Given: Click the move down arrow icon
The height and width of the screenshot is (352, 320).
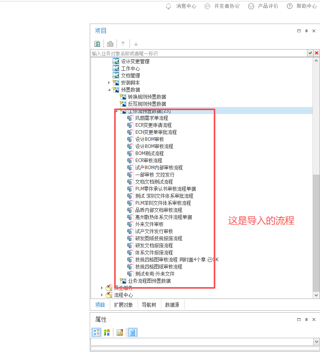Looking at the screenshot, I should click(136, 44).
